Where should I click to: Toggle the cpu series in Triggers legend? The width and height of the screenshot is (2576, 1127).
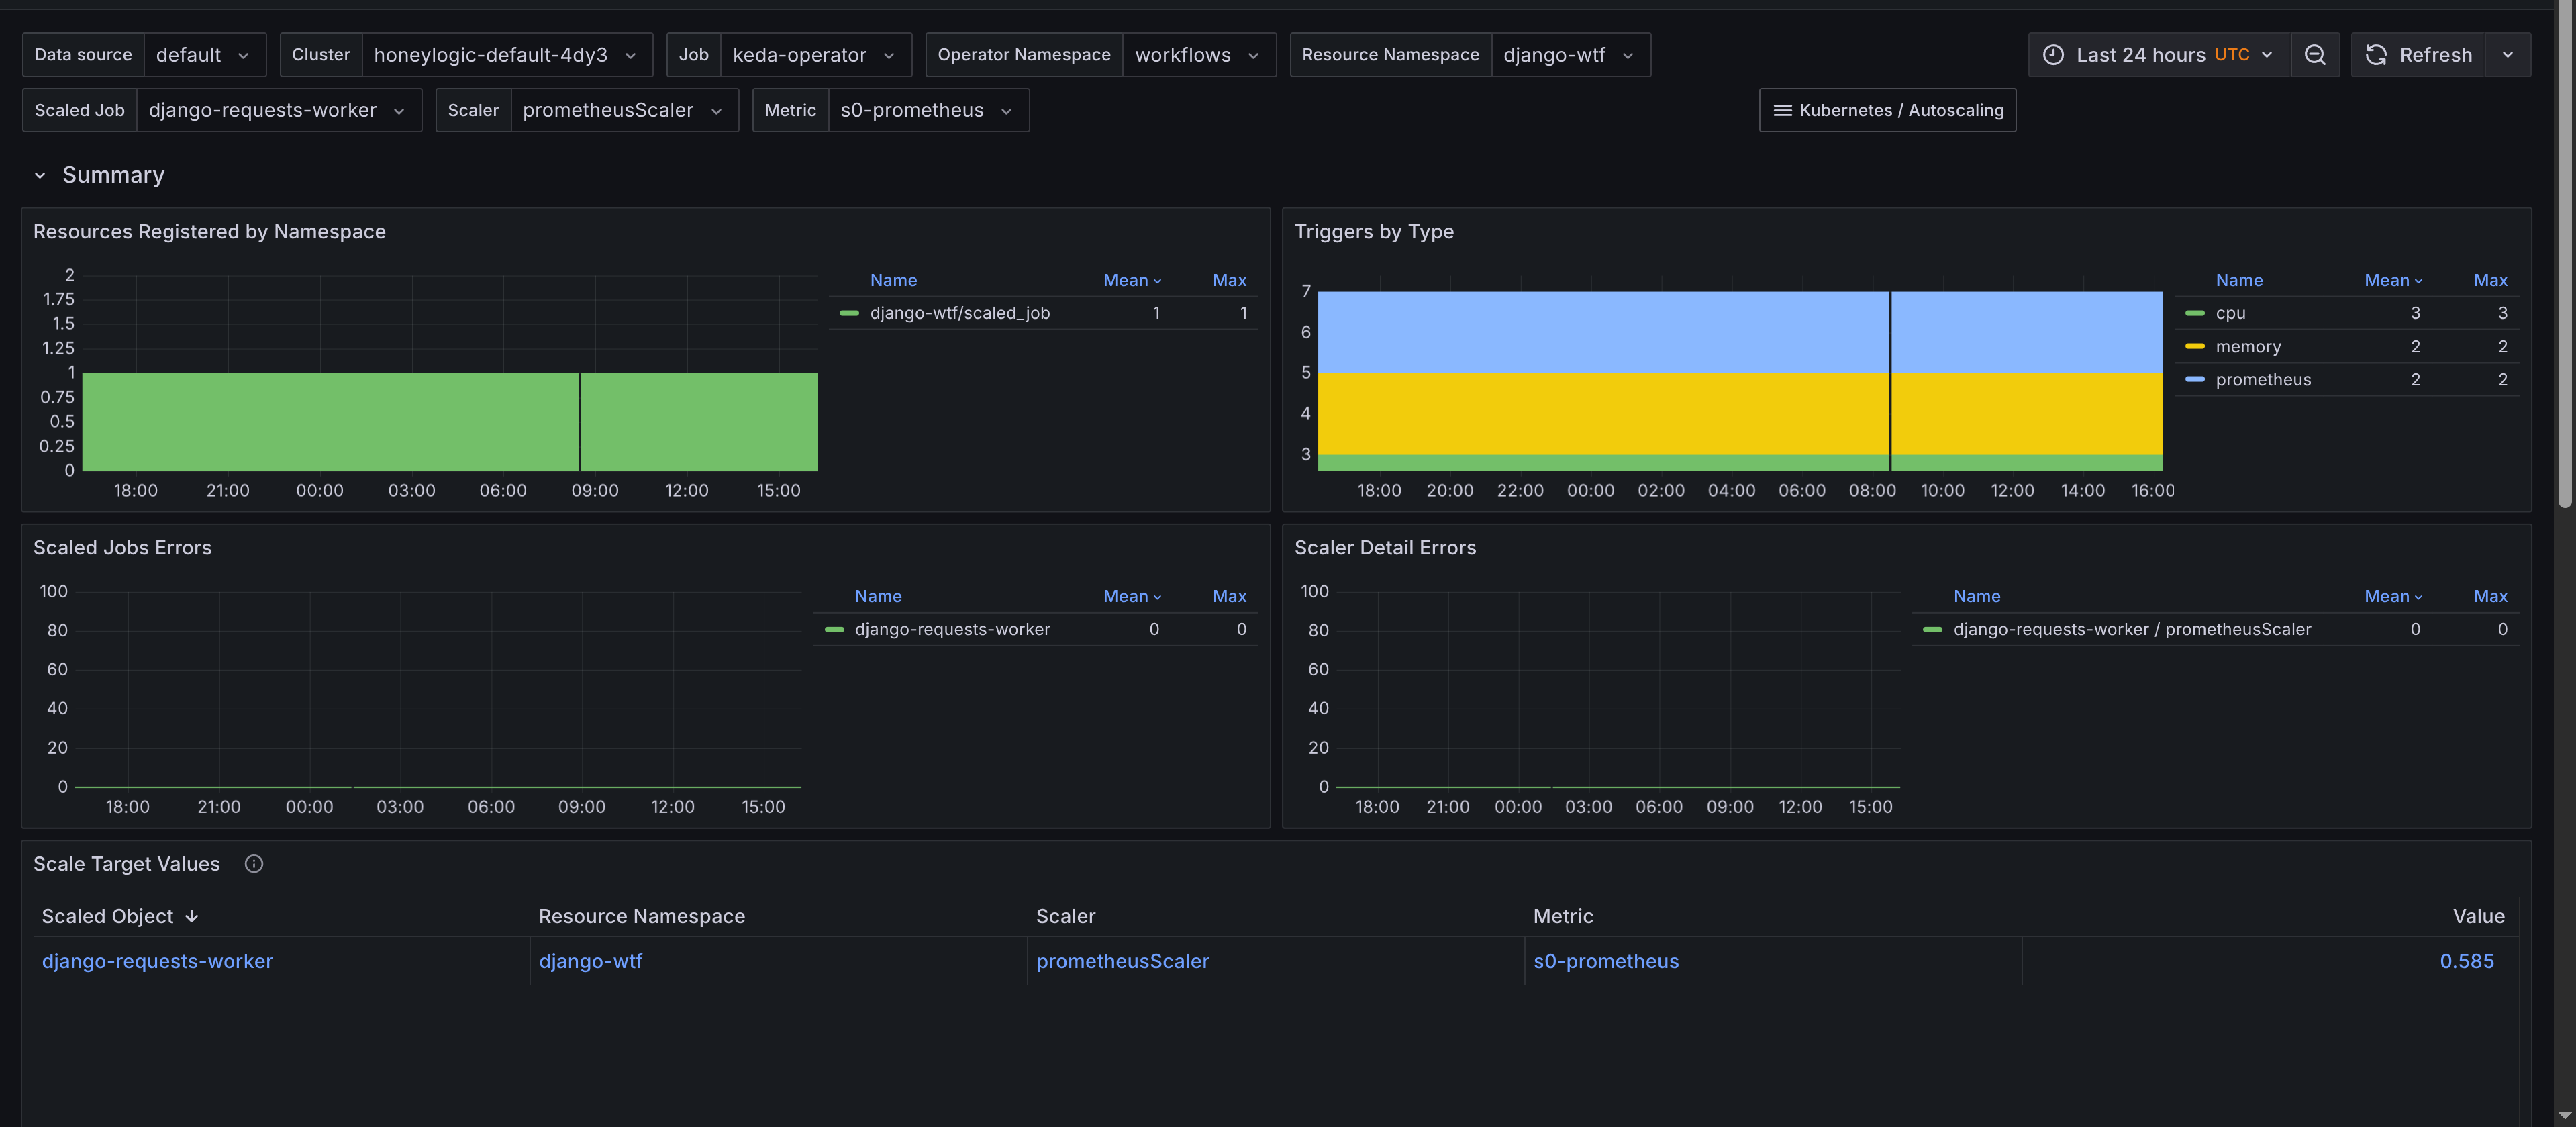coord(2230,313)
